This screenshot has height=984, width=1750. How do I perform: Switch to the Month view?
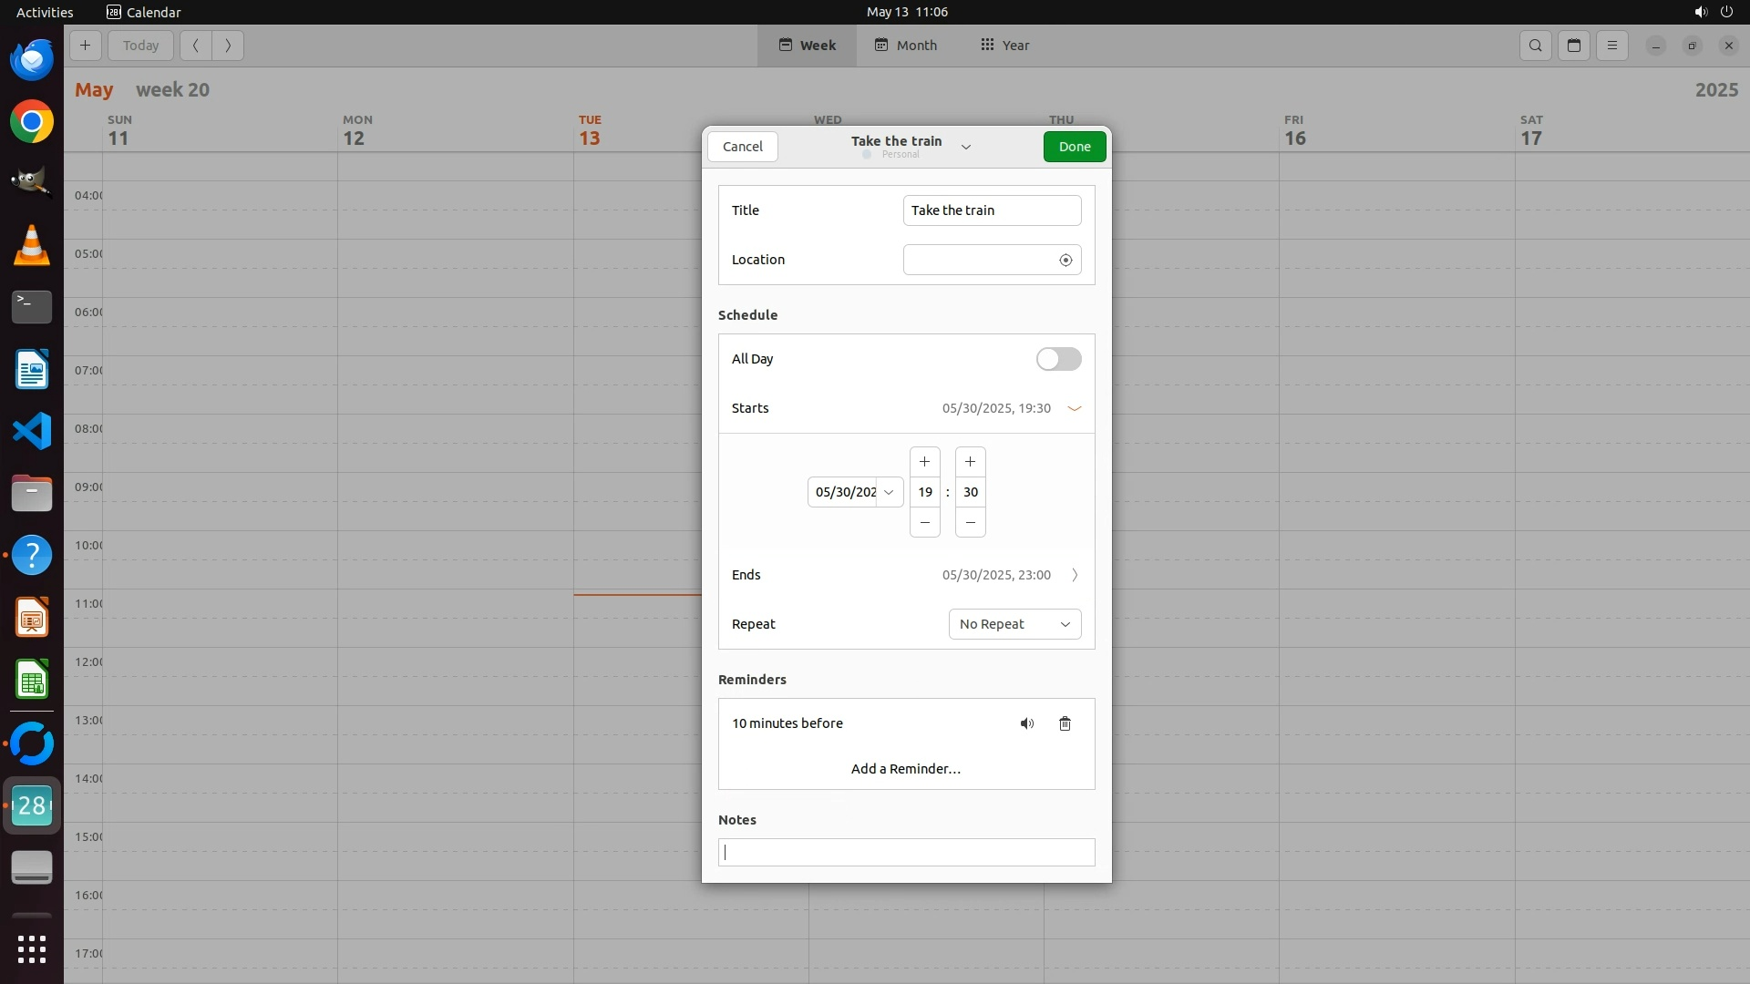coord(905,46)
